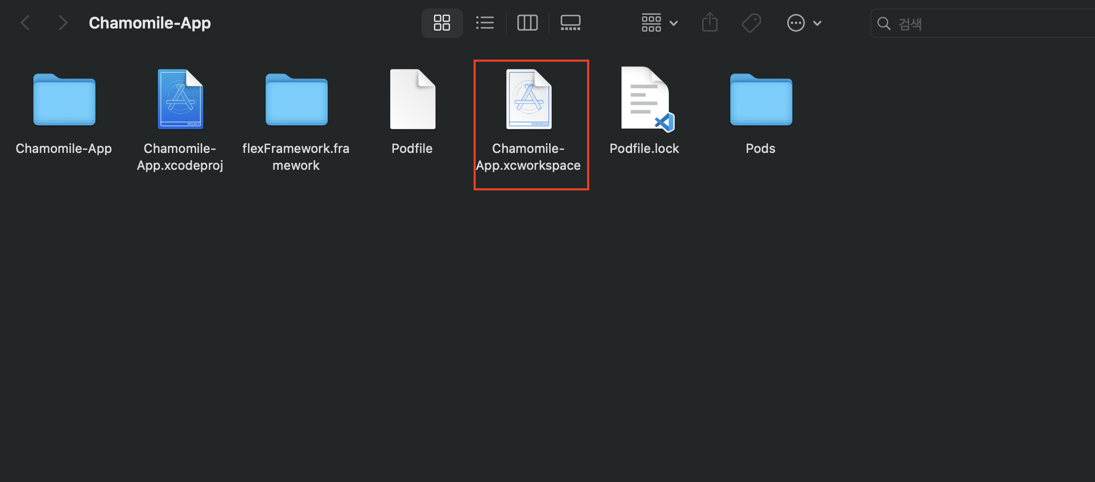Open the group-by dropdown
This screenshot has height=482, width=1095.
coord(652,23)
